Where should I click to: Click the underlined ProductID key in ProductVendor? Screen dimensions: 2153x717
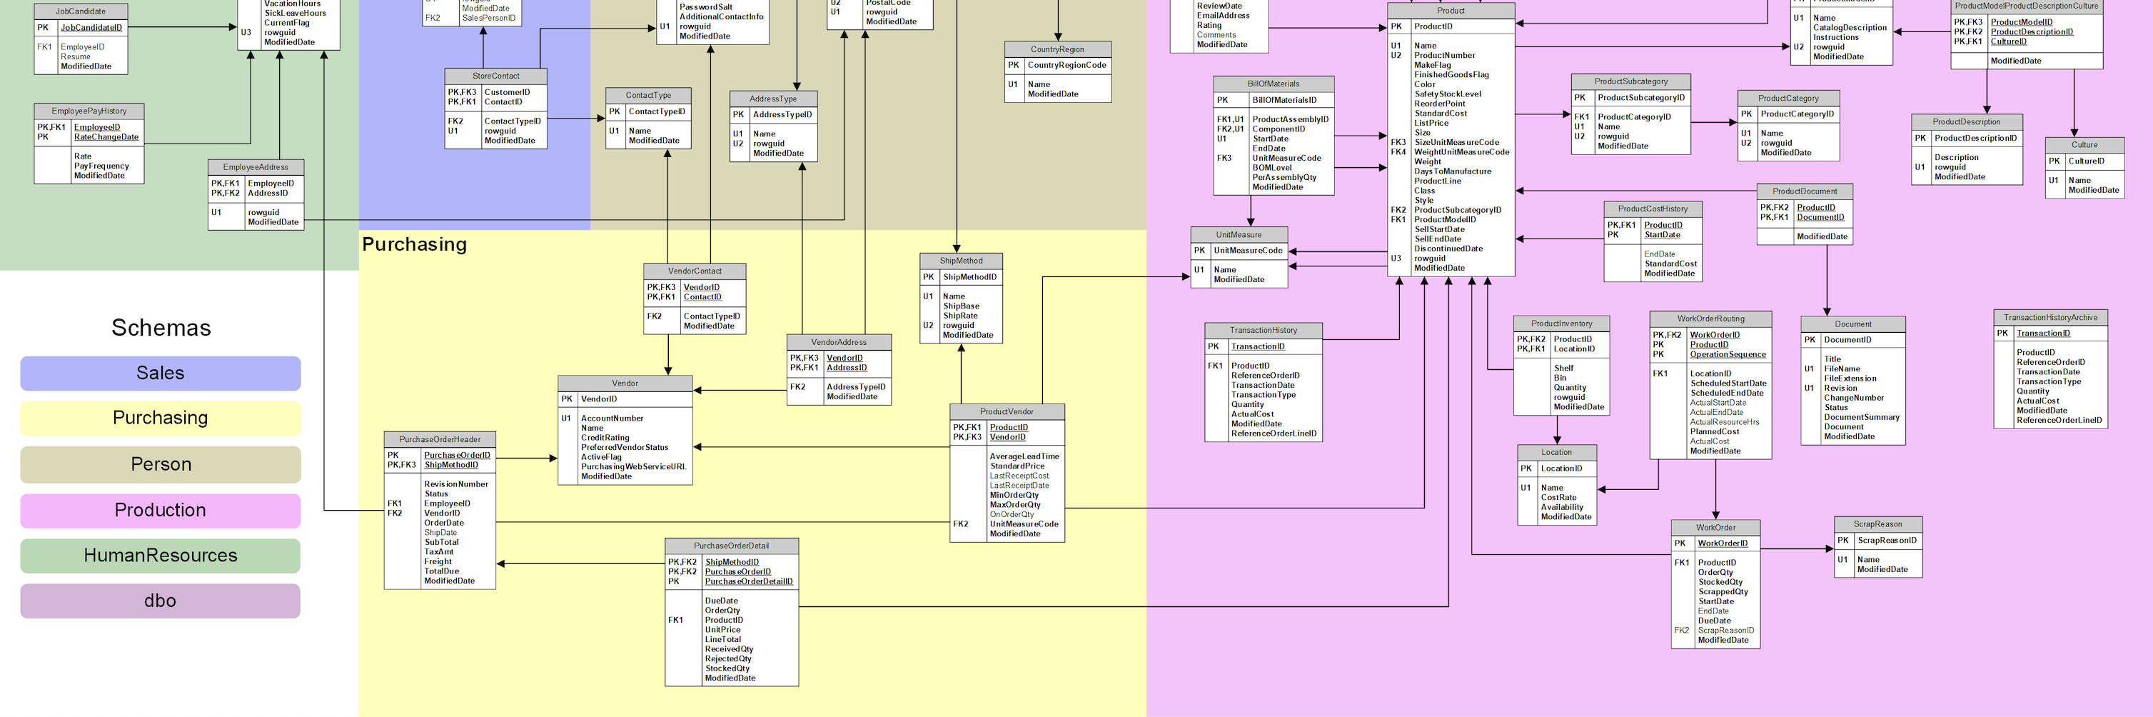pyautogui.click(x=1008, y=426)
